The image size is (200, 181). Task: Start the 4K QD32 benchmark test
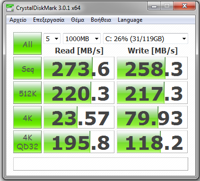pyautogui.click(x=27, y=142)
